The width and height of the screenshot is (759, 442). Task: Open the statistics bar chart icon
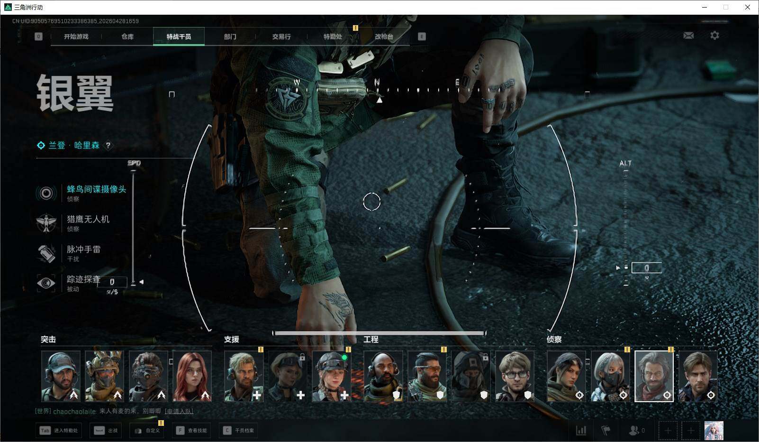coord(581,431)
